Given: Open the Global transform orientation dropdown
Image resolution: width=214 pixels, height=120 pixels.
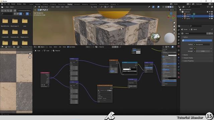Looking at the screenshot, I should click(95, 7).
